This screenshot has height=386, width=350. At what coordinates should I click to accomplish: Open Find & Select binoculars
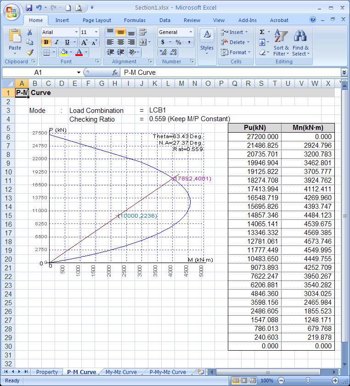[x=300, y=44]
